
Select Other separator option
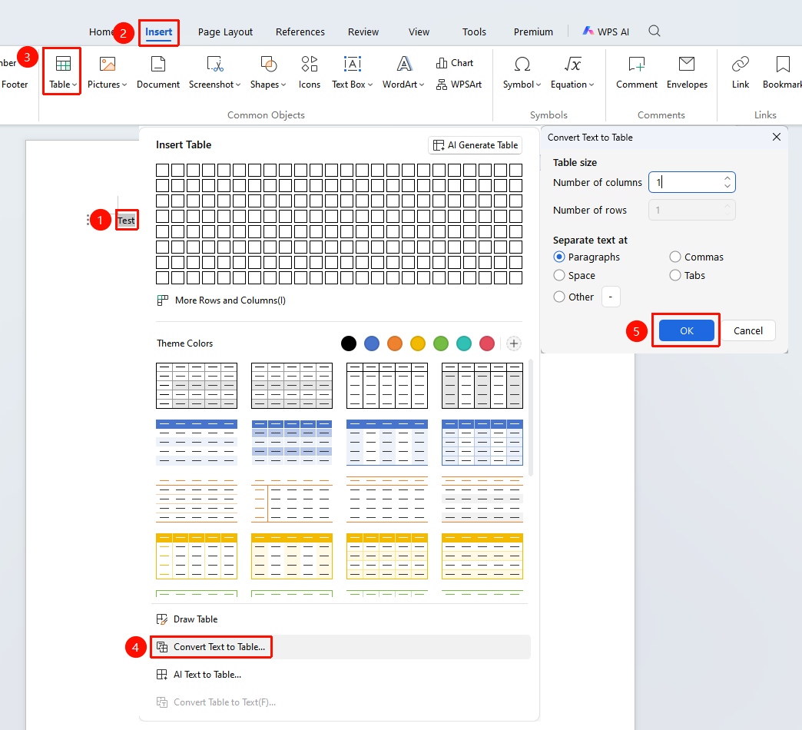pos(574,297)
